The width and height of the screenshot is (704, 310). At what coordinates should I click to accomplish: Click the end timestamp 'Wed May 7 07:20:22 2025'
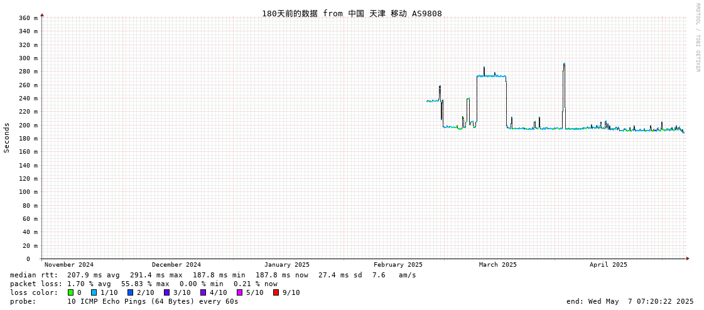point(639,301)
